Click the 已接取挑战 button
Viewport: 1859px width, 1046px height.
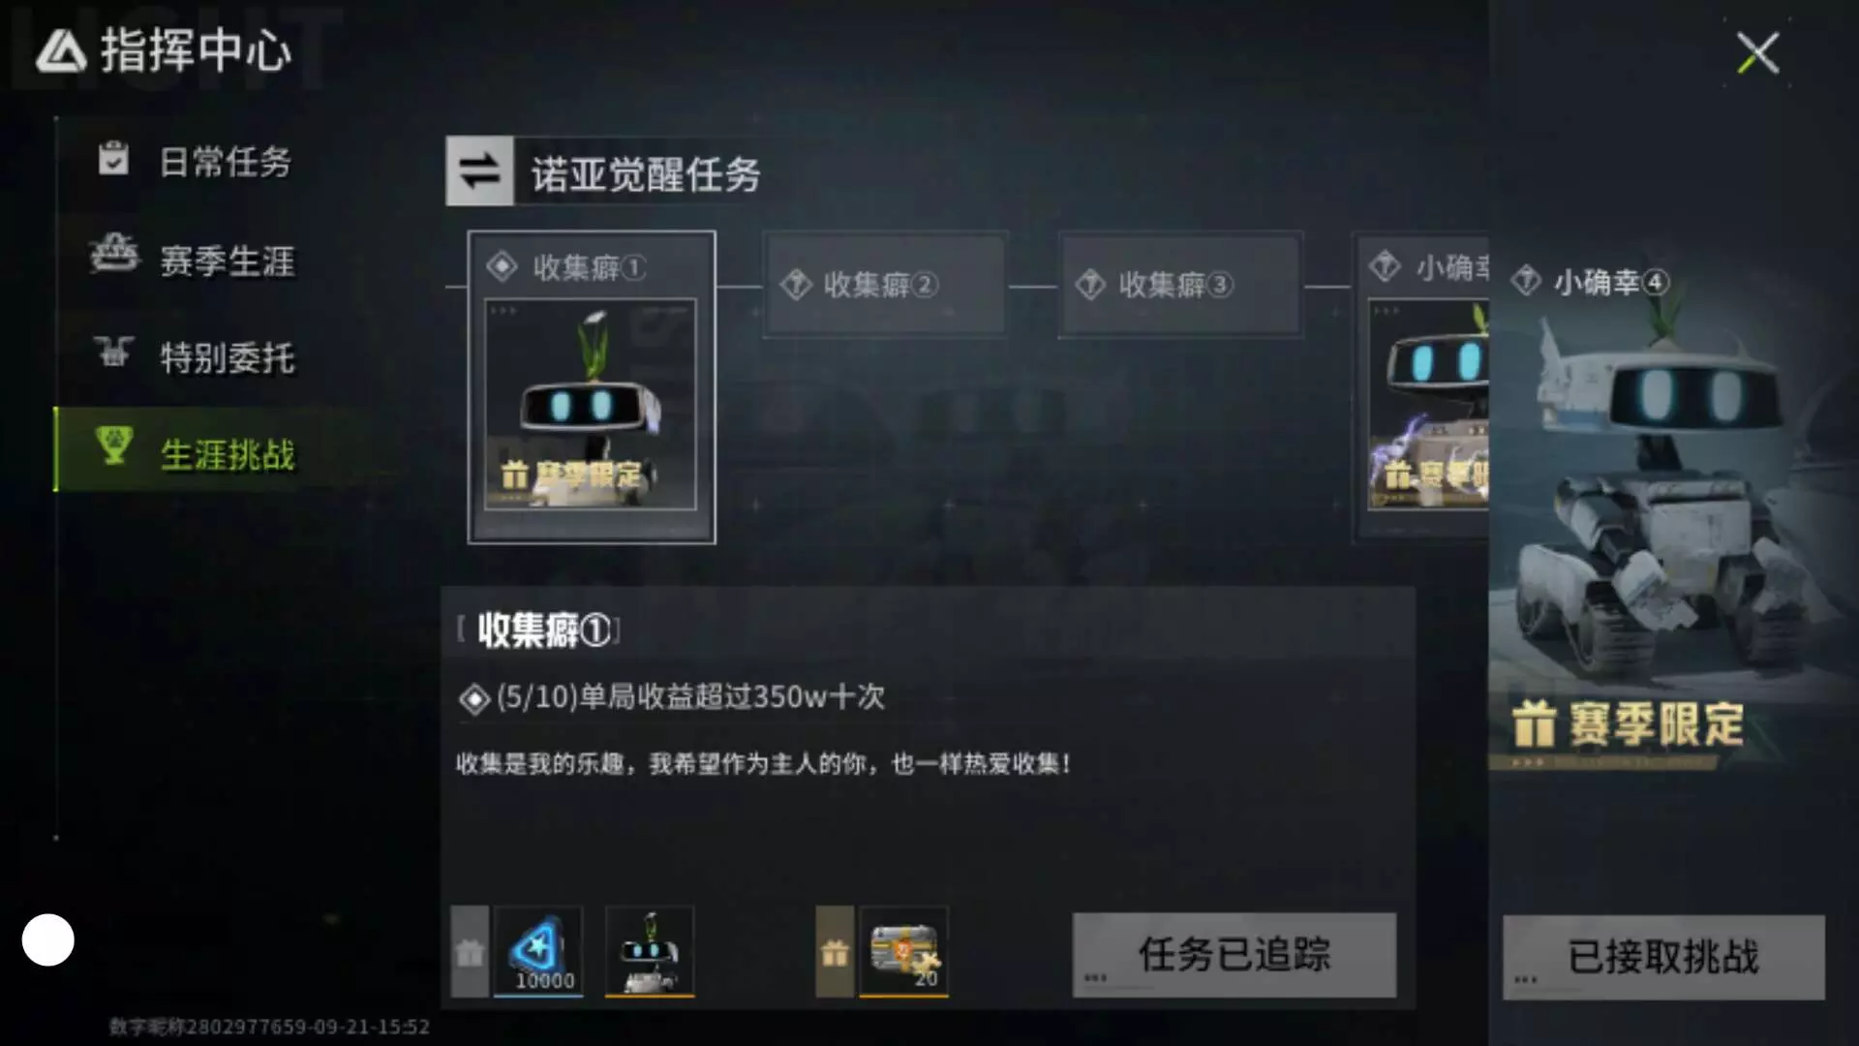(x=1663, y=957)
